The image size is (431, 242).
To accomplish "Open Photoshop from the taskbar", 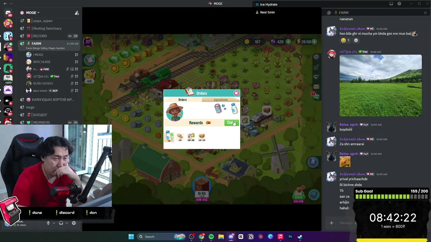I will [x=290, y=237].
